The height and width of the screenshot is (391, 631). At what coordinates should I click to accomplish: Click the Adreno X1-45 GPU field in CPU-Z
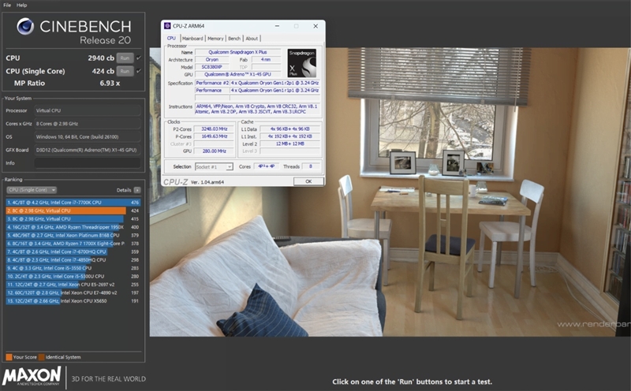(x=237, y=74)
